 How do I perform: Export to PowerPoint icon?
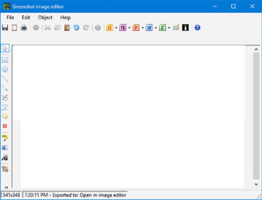[136, 28]
